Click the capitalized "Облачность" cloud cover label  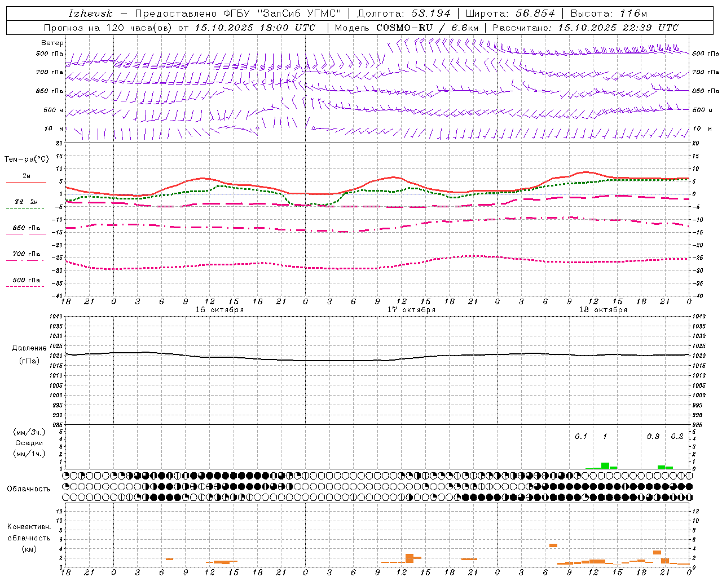29,489
